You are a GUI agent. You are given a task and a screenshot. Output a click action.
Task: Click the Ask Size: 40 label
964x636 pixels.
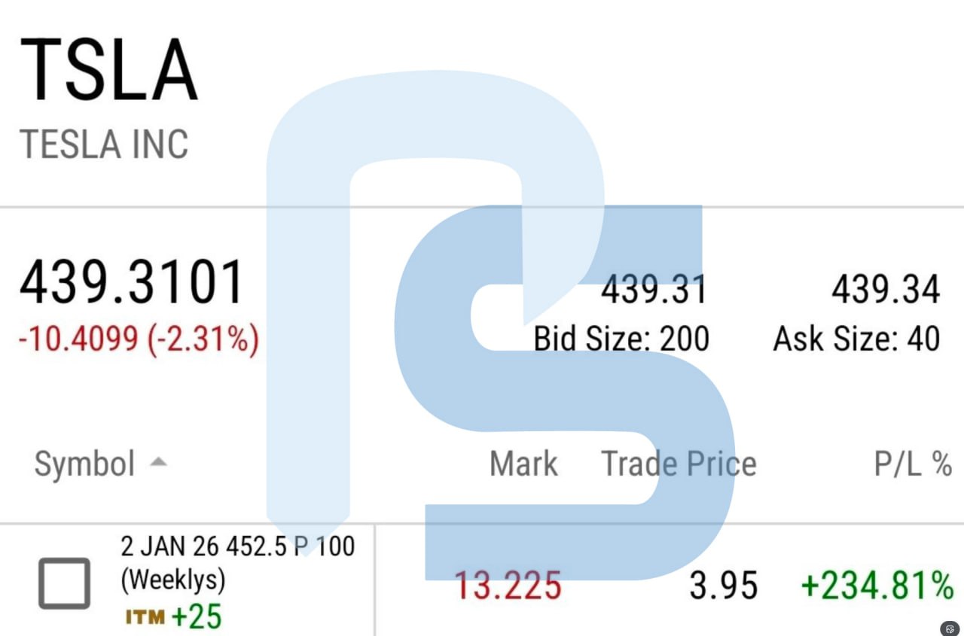[x=856, y=339]
